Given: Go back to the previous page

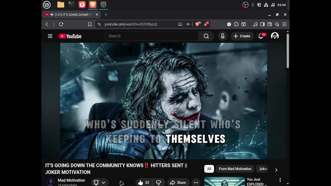Looking at the screenshot, I should (x=47, y=24).
